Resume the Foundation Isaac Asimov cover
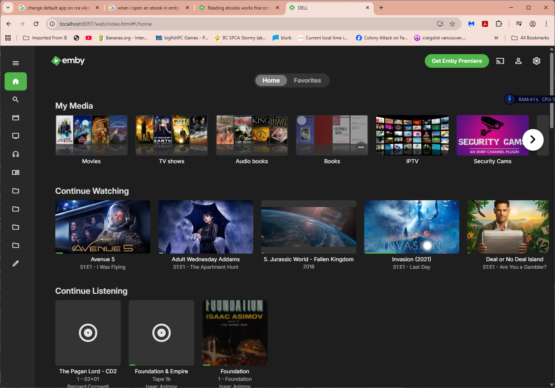The width and height of the screenshot is (555, 388). click(x=235, y=333)
